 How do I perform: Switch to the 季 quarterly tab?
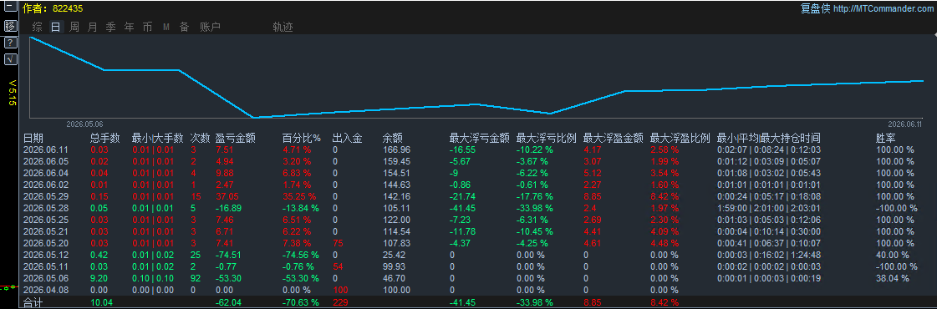[x=110, y=27]
